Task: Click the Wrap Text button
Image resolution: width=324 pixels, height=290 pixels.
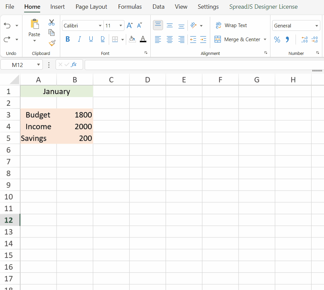Action: (x=231, y=25)
